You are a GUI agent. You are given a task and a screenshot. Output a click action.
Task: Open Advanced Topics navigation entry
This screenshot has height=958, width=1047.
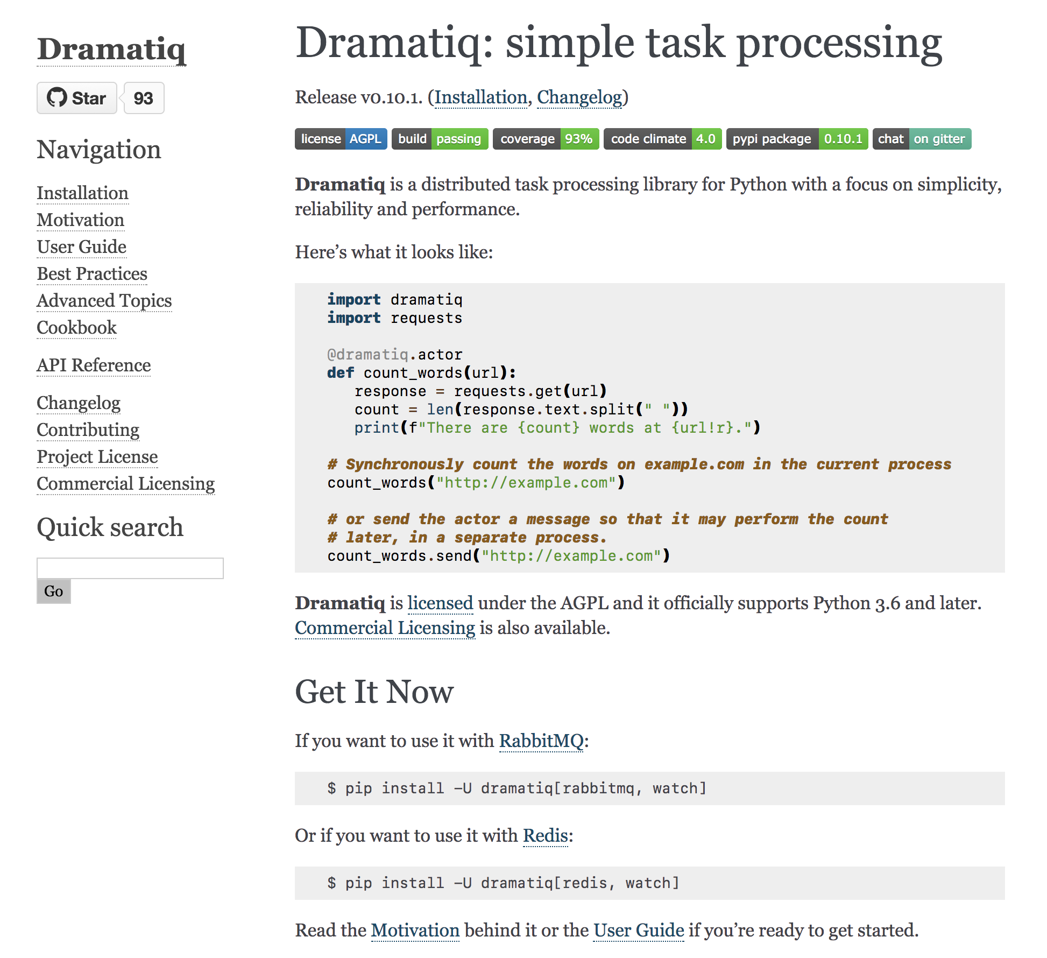pos(104,301)
